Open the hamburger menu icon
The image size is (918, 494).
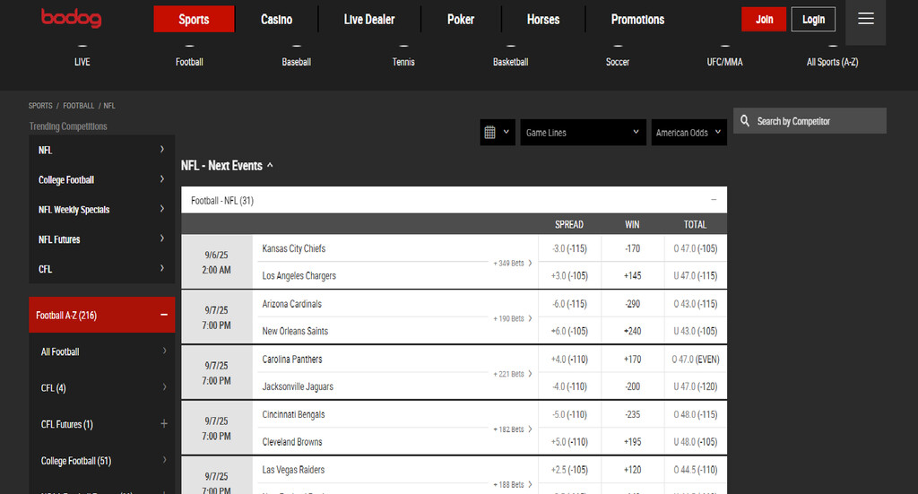(x=865, y=20)
